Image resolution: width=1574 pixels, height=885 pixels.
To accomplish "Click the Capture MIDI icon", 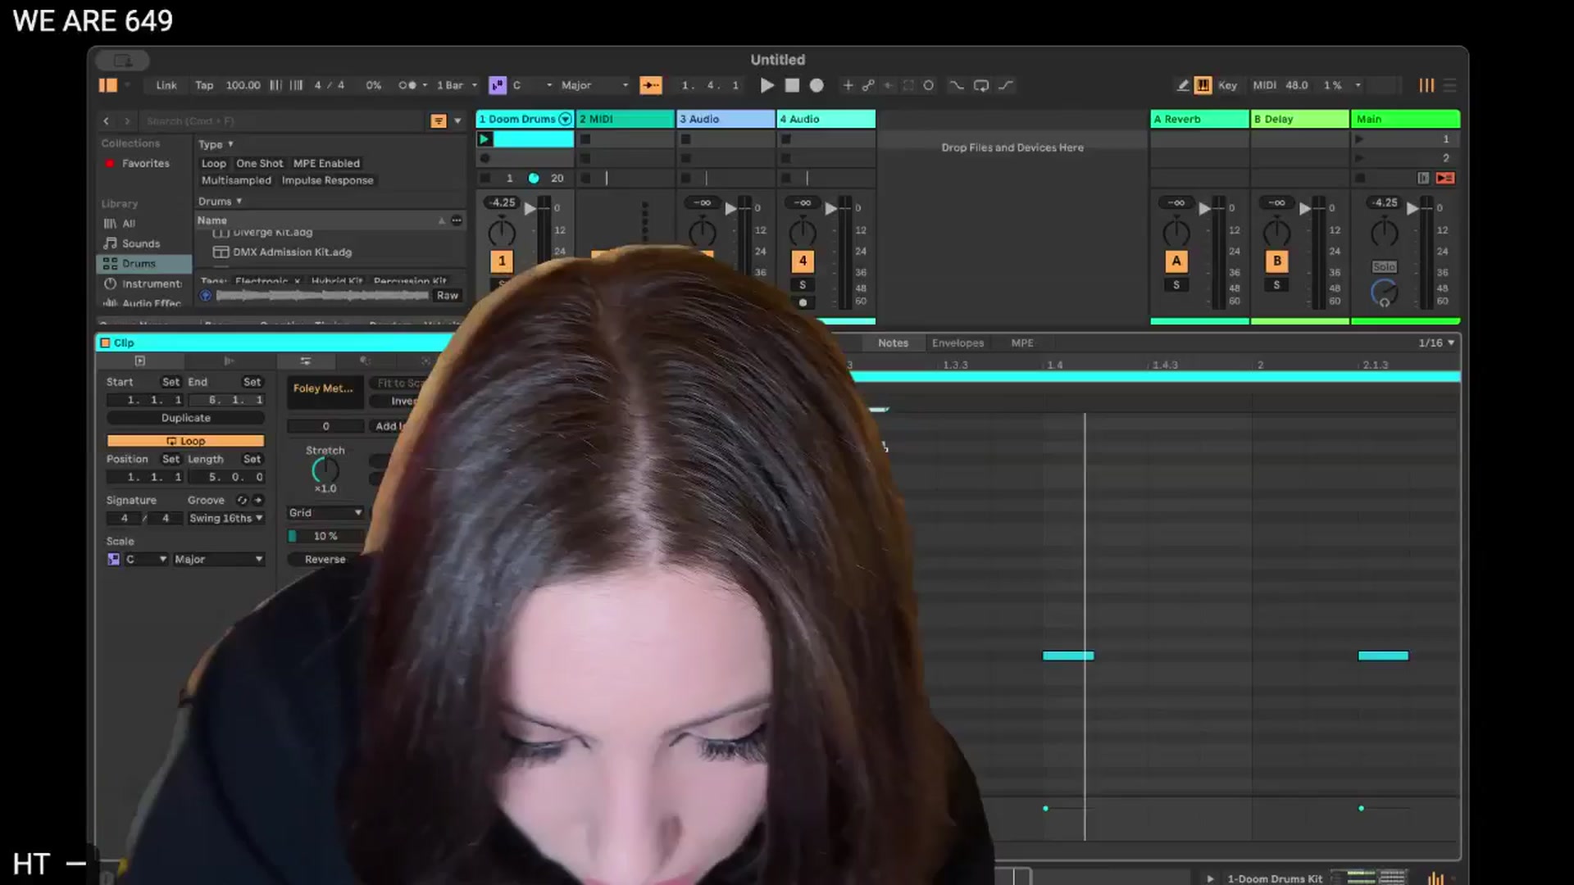I will pos(908,85).
